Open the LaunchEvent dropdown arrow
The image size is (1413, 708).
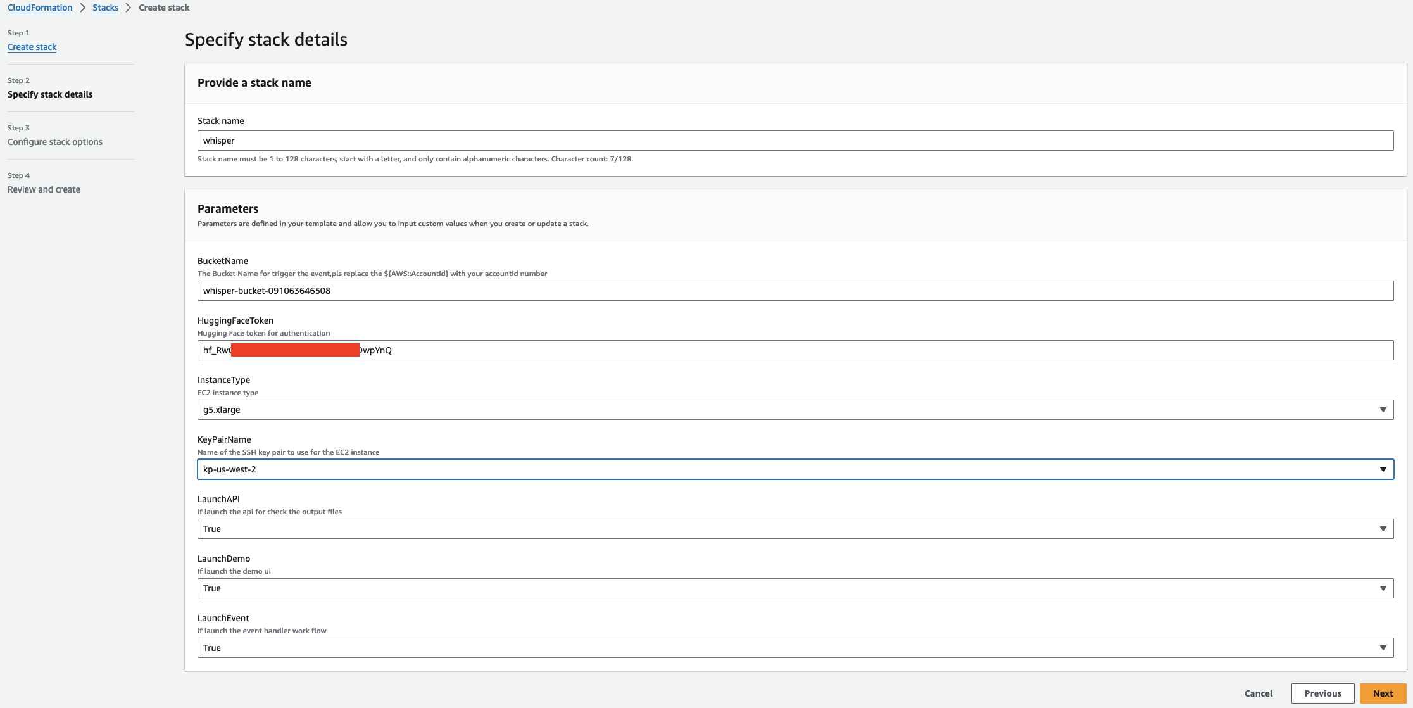(x=1383, y=648)
